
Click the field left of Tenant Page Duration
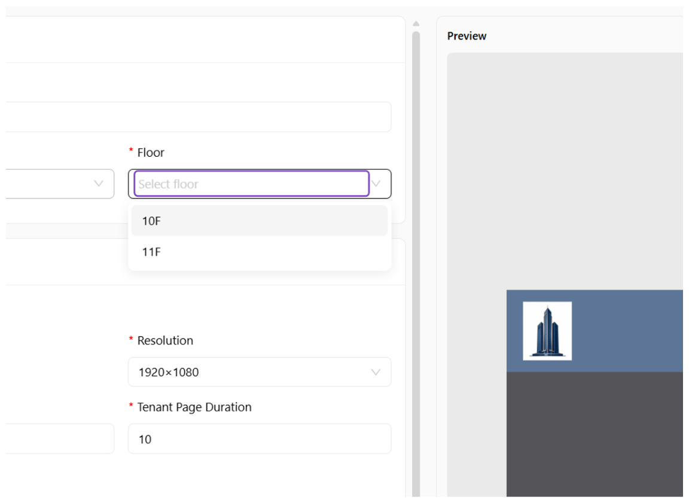(x=60, y=439)
